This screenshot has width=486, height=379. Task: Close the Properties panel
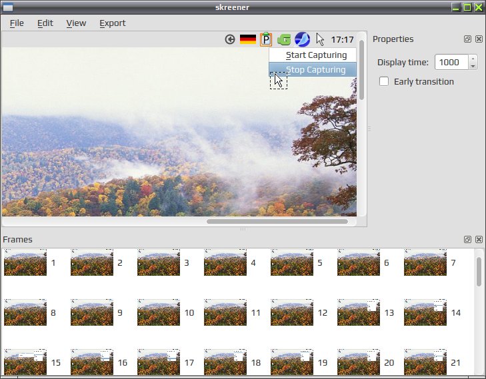coord(479,39)
